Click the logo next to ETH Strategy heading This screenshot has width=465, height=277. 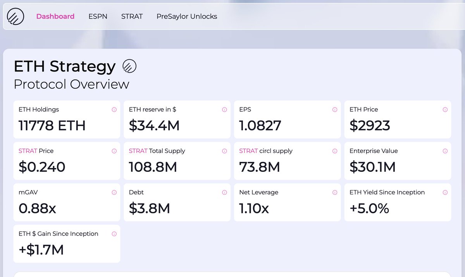tap(129, 66)
